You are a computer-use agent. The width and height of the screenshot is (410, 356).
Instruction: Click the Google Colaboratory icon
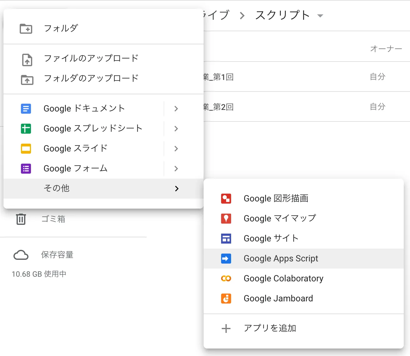pyautogui.click(x=226, y=279)
